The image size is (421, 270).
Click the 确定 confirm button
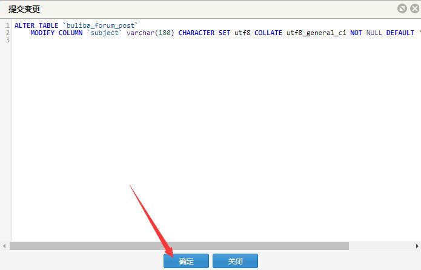click(186, 261)
